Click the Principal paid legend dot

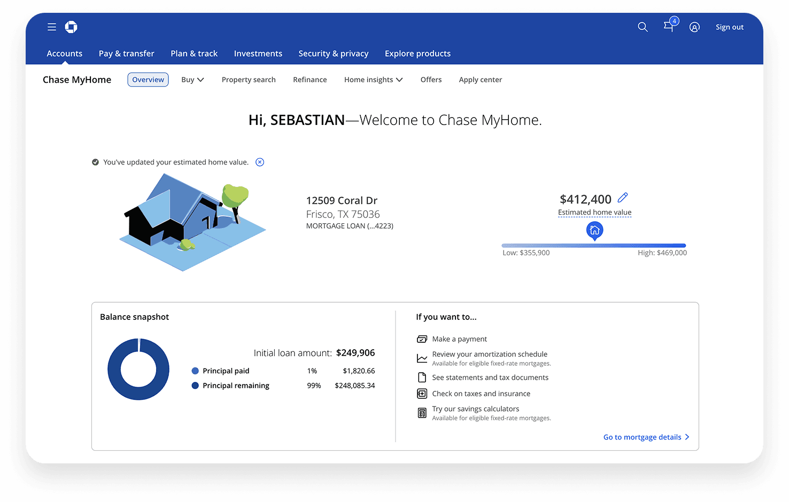pyautogui.click(x=195, y=371)
